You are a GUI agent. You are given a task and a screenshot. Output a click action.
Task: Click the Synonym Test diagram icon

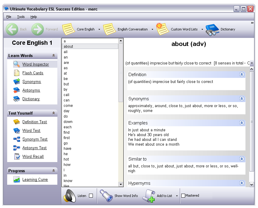17,139
